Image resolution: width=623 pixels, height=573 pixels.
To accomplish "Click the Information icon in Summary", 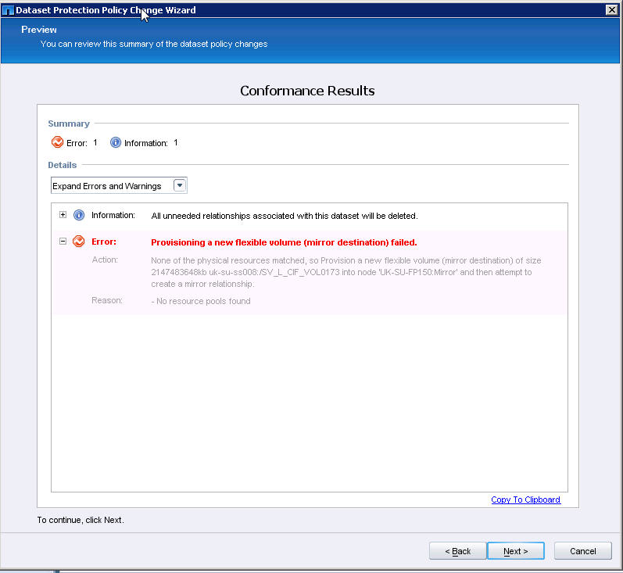I will pos(115,142).
